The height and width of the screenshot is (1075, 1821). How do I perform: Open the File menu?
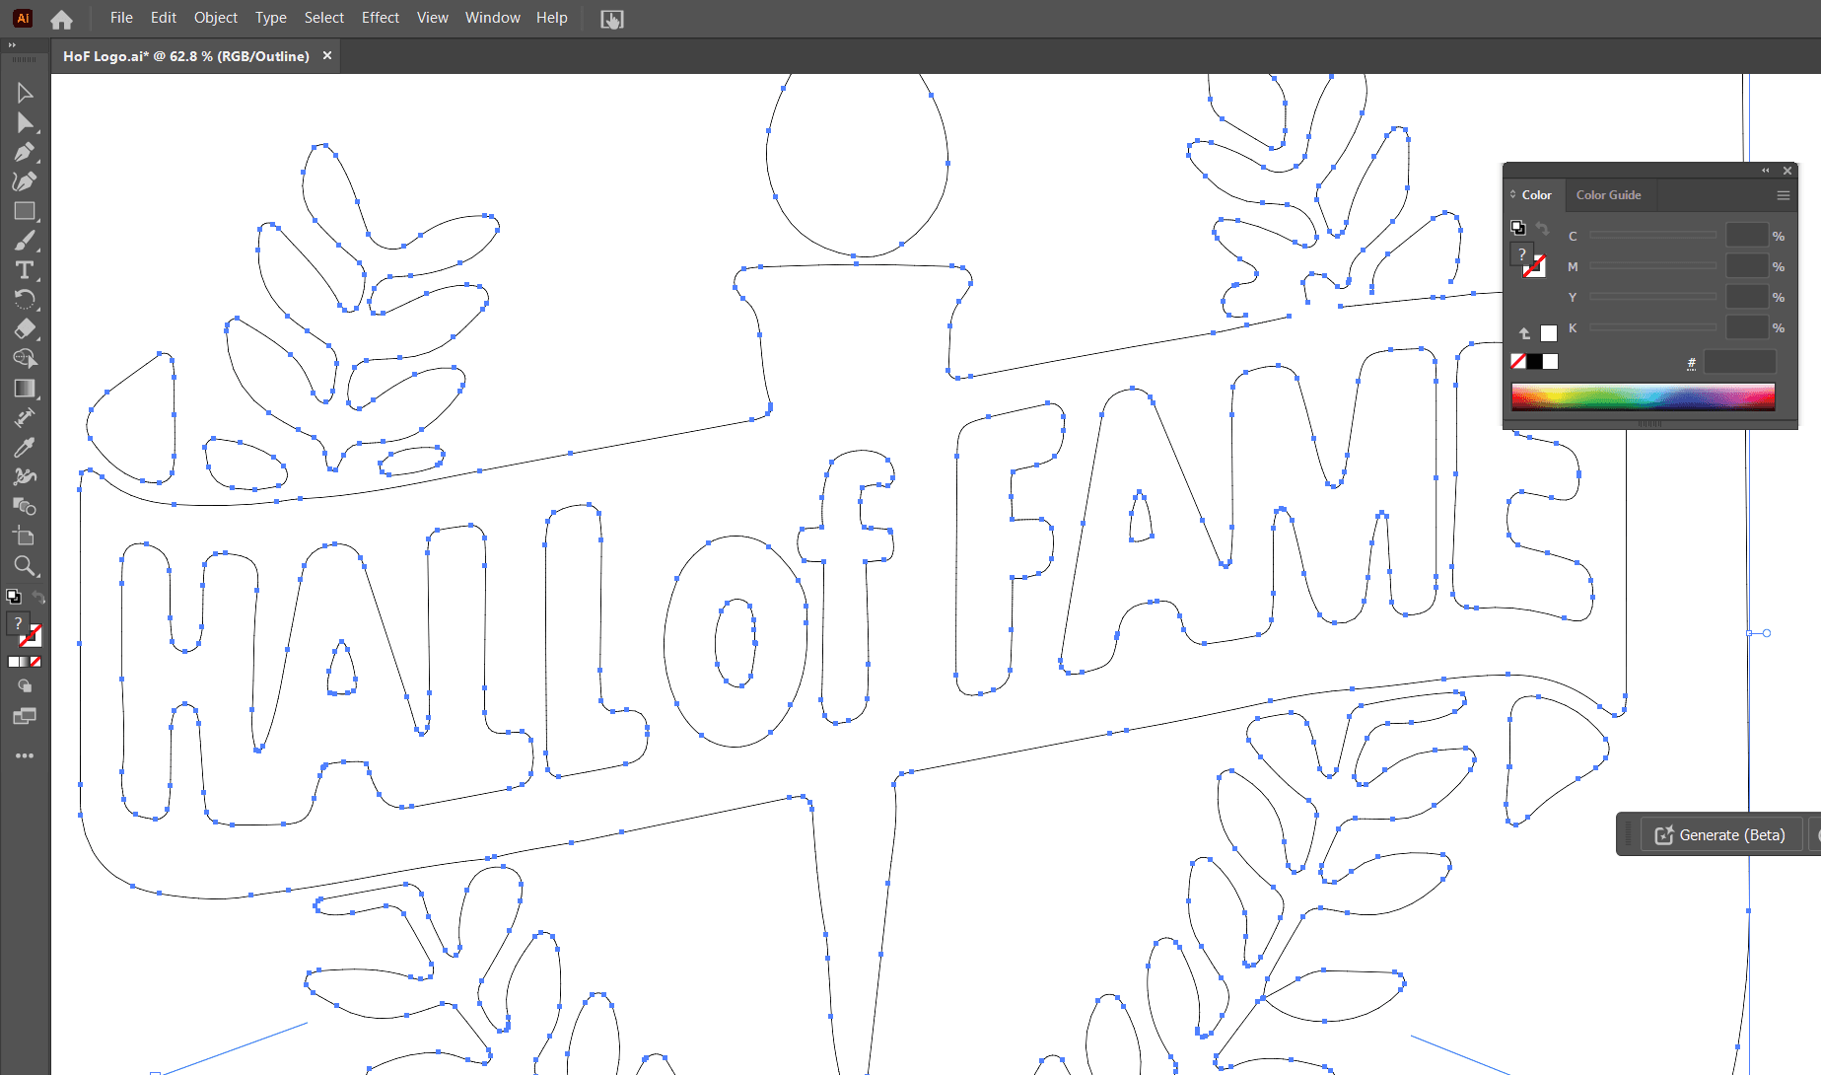(x=121, y=18)
